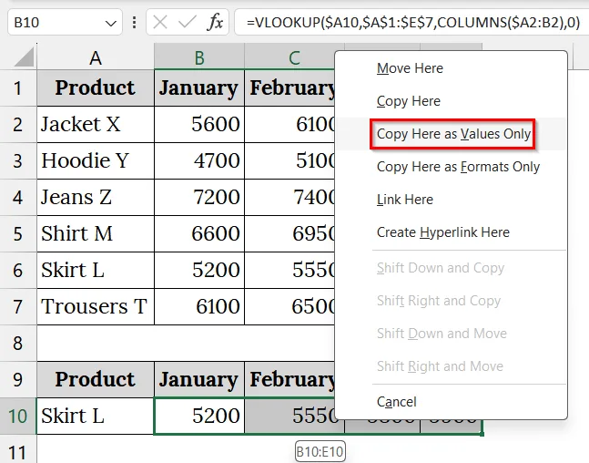
Task: Click the Product header cell in row 9
Action: [96, 379]
